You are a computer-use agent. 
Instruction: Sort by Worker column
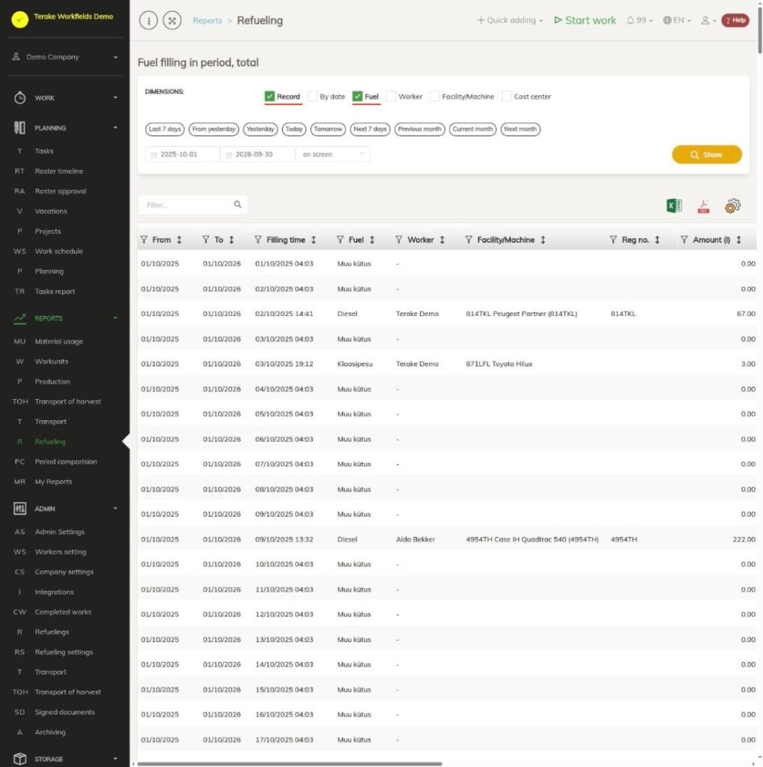[442, 240]
